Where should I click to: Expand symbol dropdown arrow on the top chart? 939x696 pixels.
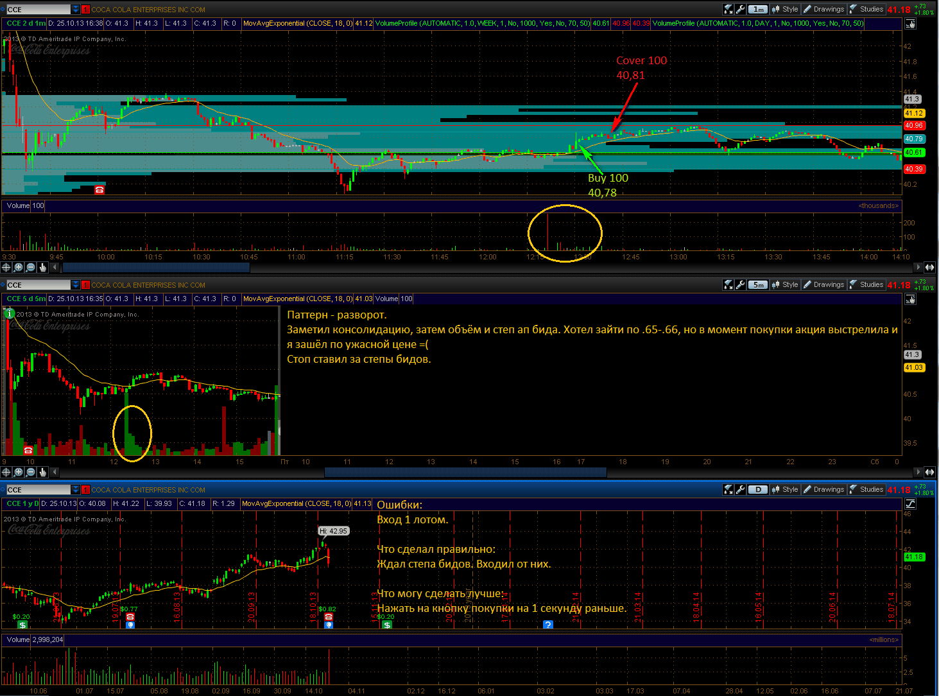tap(76, 10)
